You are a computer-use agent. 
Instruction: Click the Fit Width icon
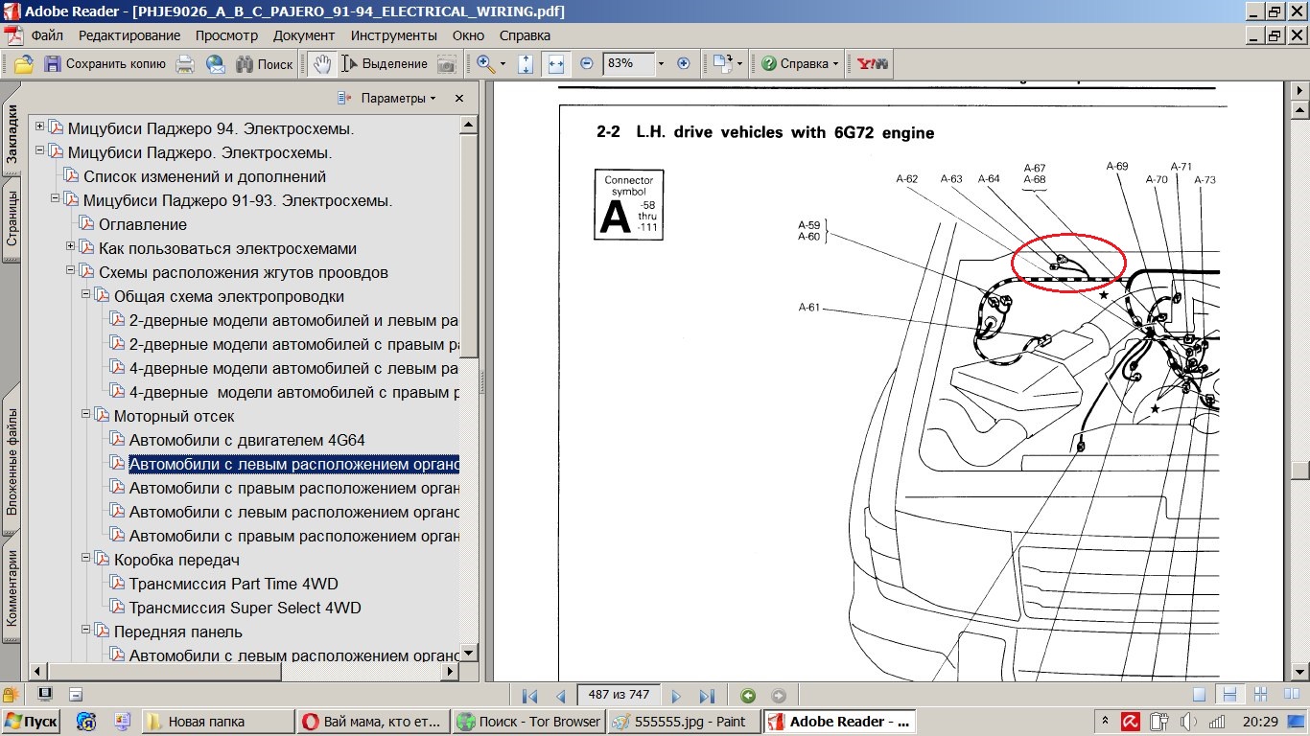[x=555, y=64]
